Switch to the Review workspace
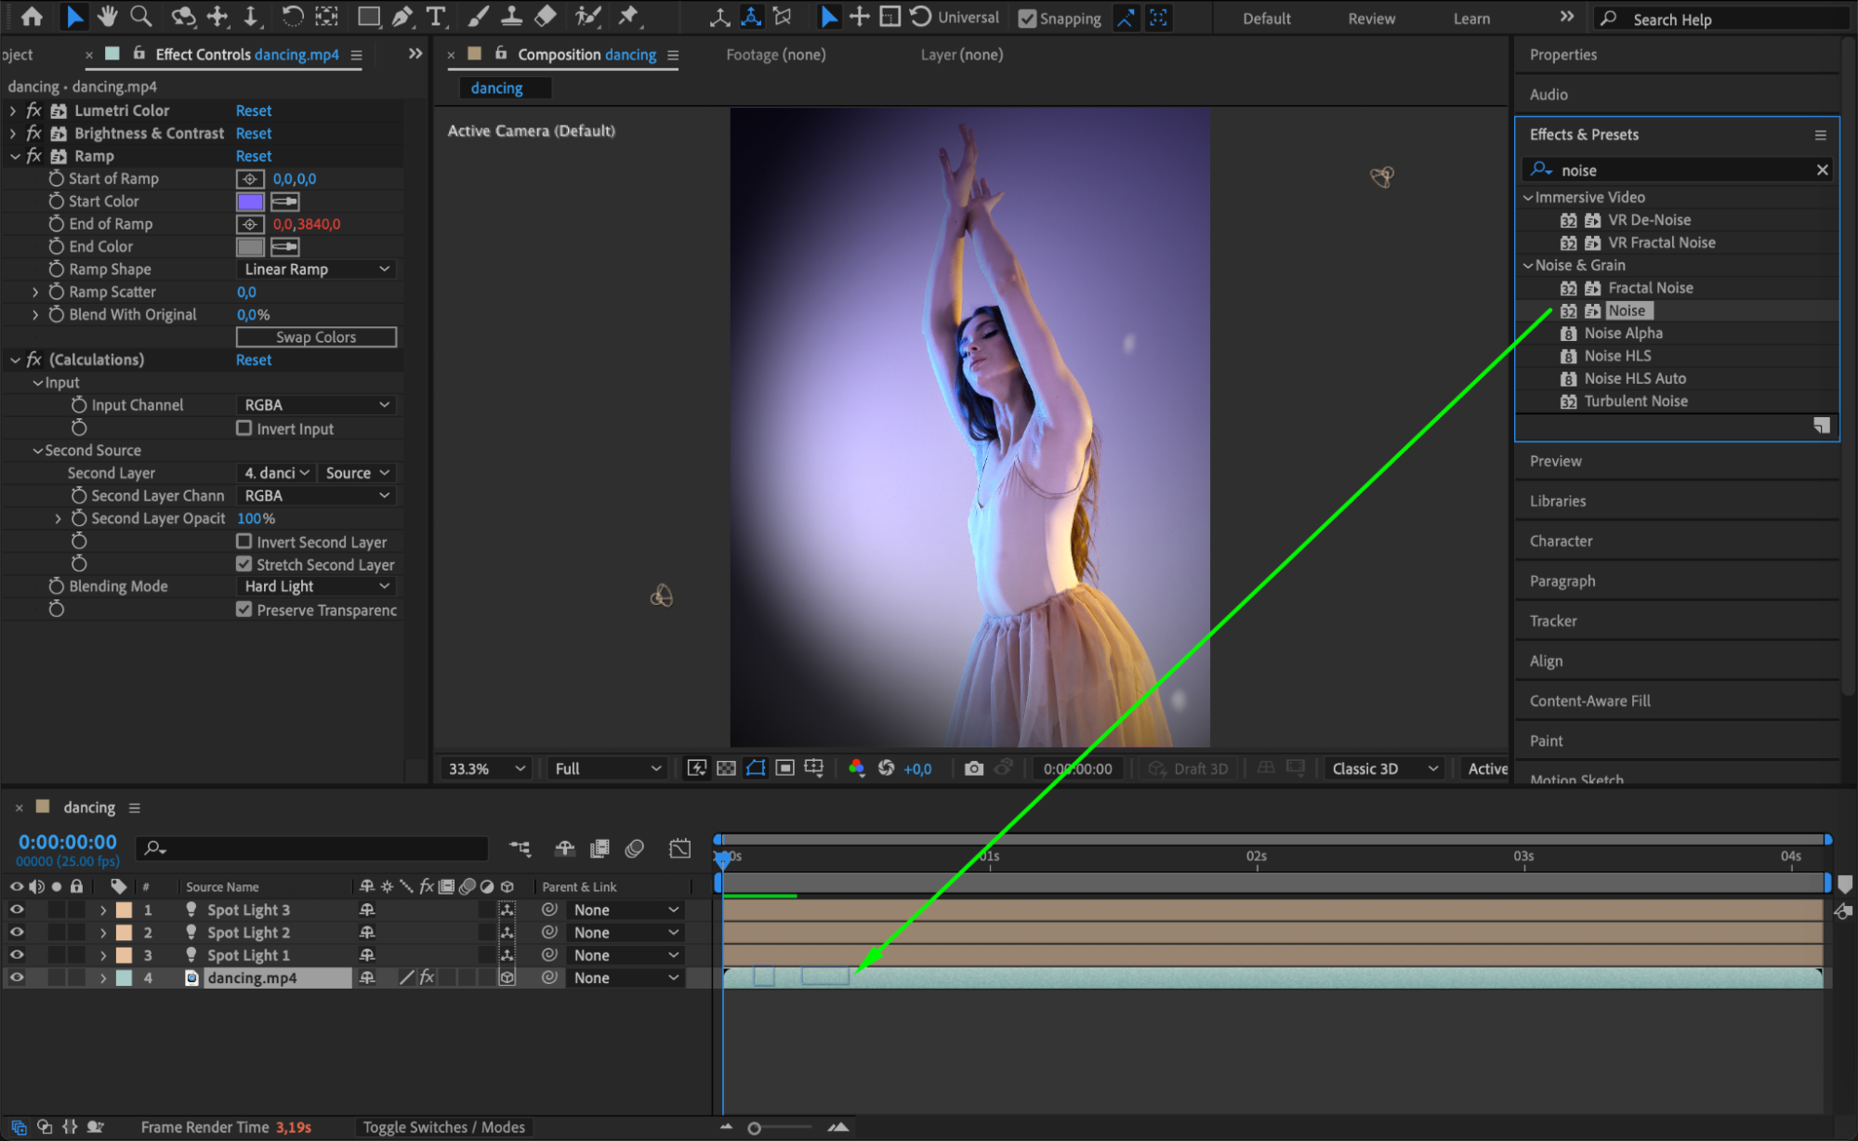1858x1141 pixels. click(1371, 19)
